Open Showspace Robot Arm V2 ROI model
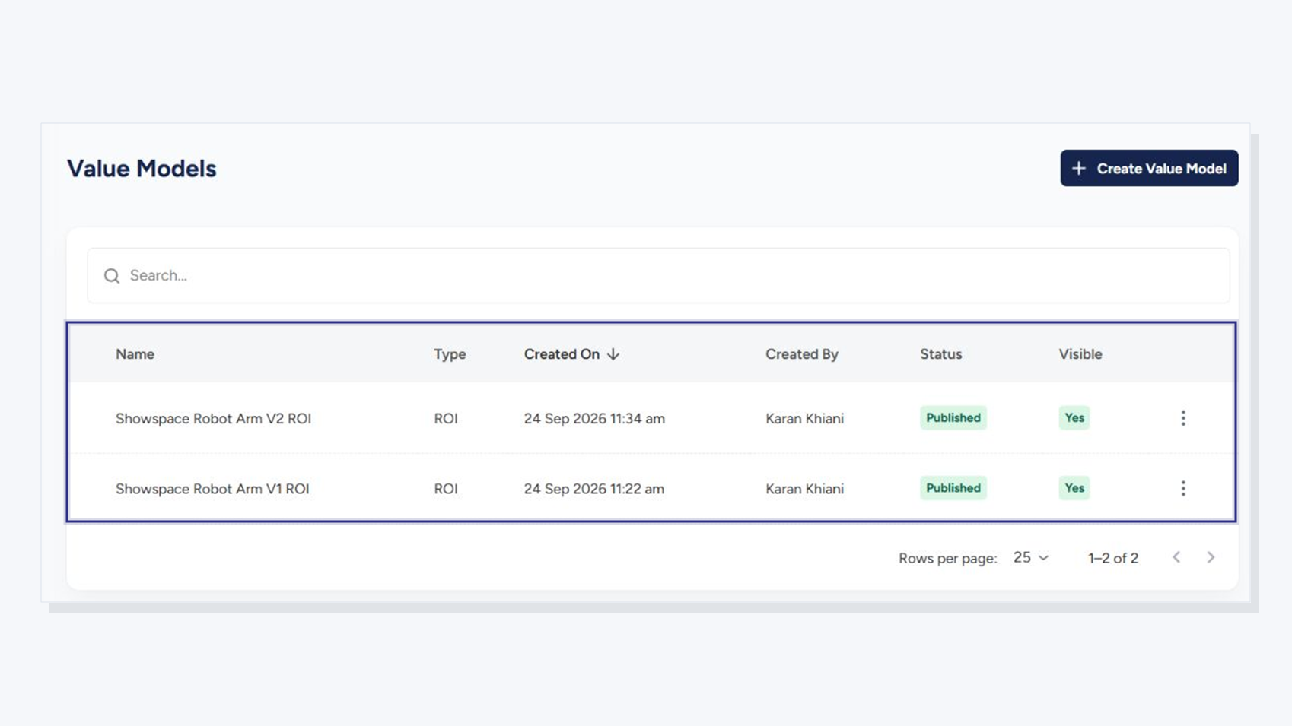Viewport: 1292px width, 726px height. 213,418
